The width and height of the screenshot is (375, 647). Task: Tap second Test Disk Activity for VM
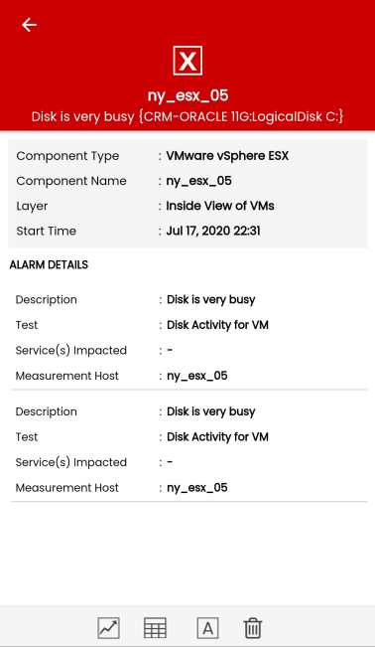point(217,437)
